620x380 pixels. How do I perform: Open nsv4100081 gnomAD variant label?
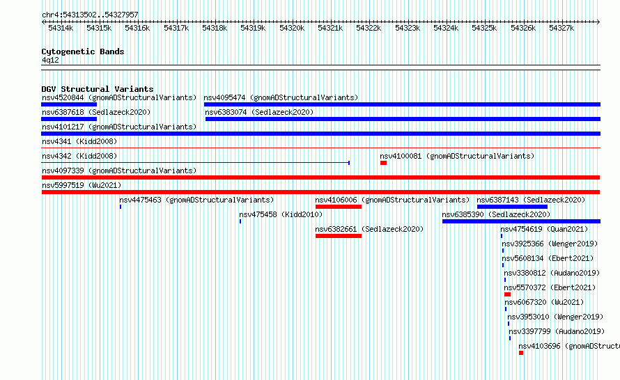(457, 156)
